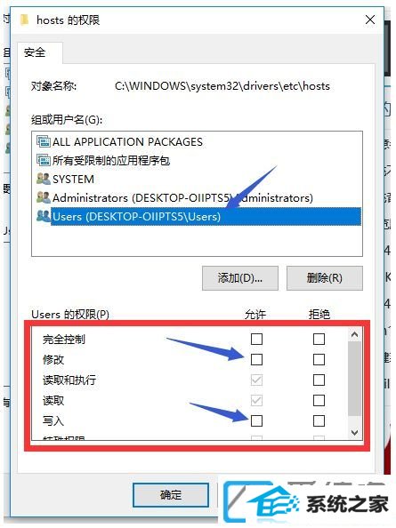Image resolution: width=396 pixels, height=528 pixels.
Task: Check Allow box for 修改 permission
Action: [256, 360]
